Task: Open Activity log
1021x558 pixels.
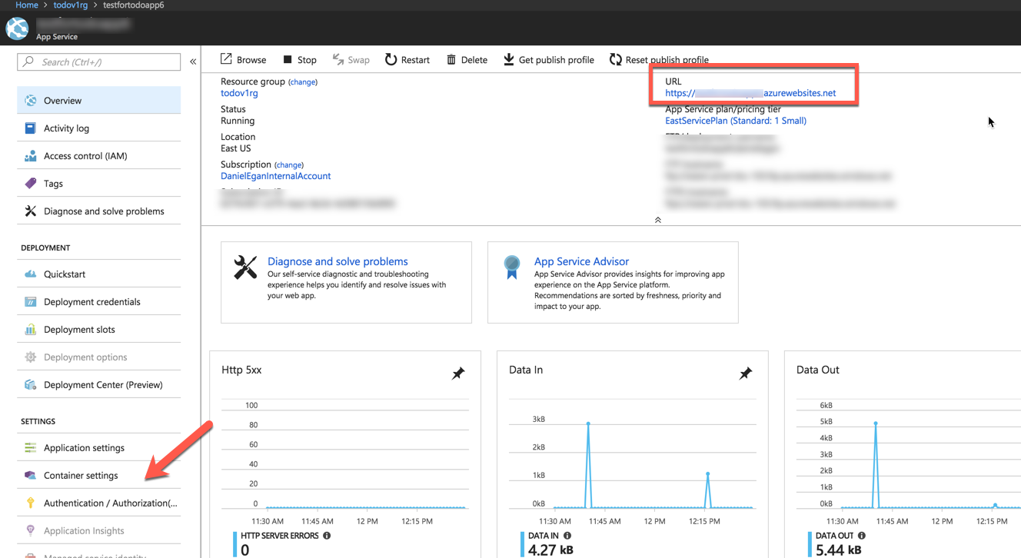Action: coord(99,128)
